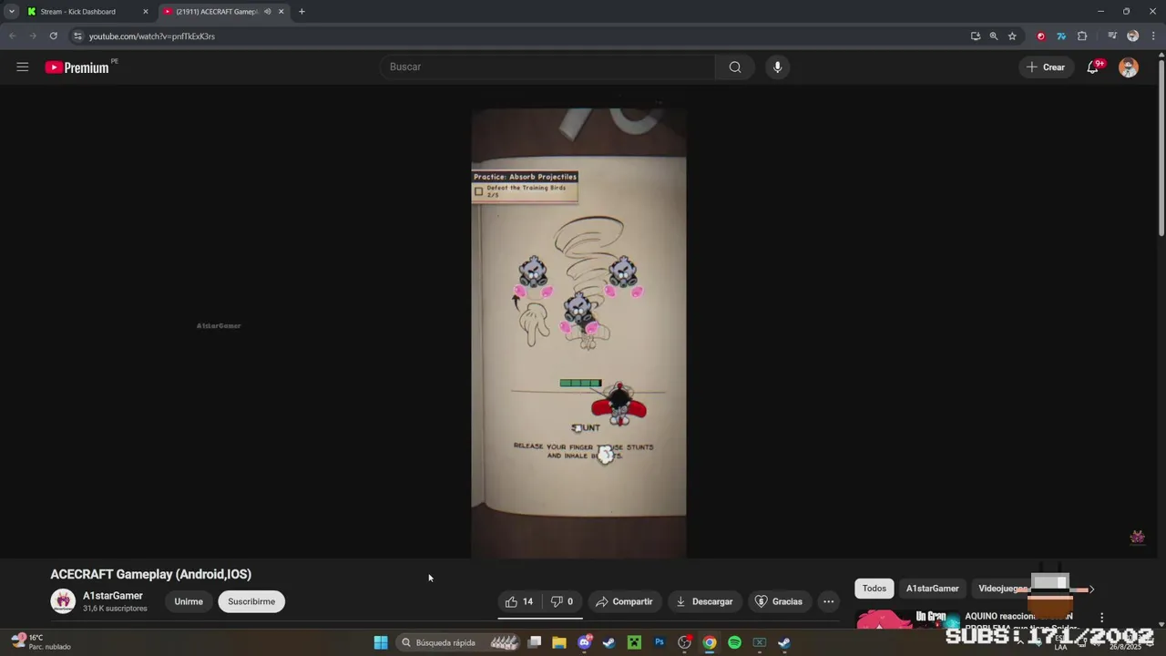This screenshot has width=1166, height=656.
Task: Open Chrome profile avatar
Action: [1132, 36]
